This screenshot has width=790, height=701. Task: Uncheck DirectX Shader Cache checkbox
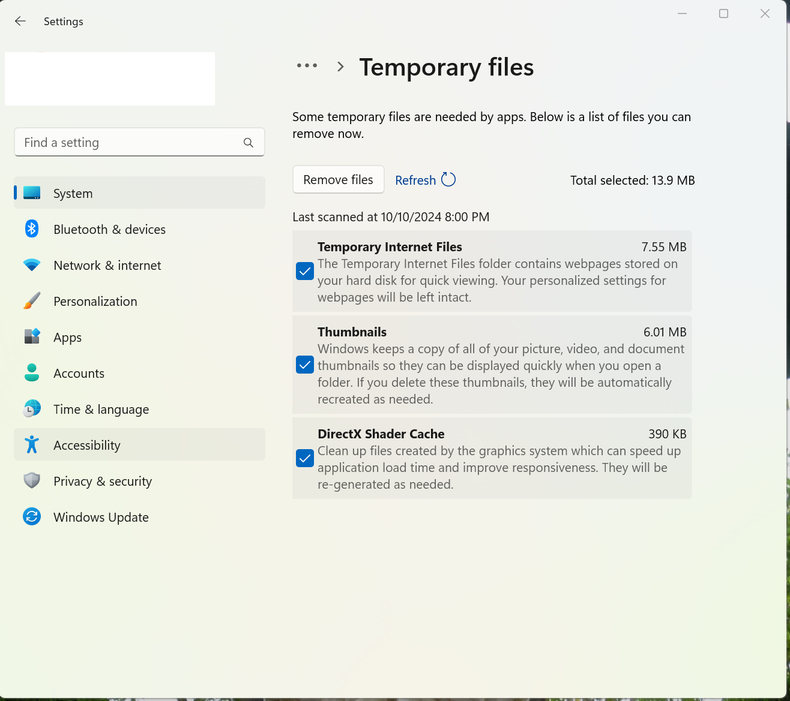[x=305, y=458]
